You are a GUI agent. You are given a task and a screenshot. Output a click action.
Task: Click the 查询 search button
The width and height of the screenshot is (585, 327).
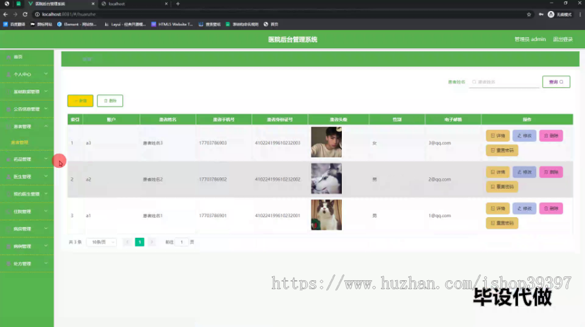556,82
